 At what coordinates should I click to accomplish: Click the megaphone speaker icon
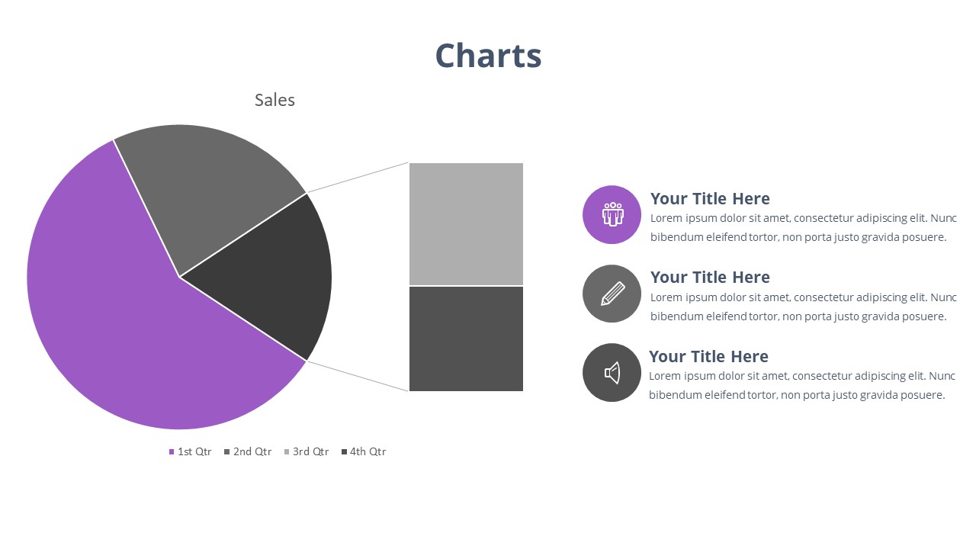(x=612, y=373)
